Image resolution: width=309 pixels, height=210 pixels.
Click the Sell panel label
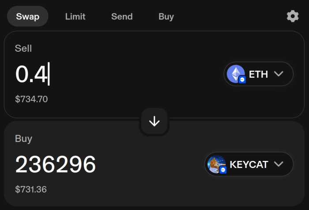click(23, 49)
